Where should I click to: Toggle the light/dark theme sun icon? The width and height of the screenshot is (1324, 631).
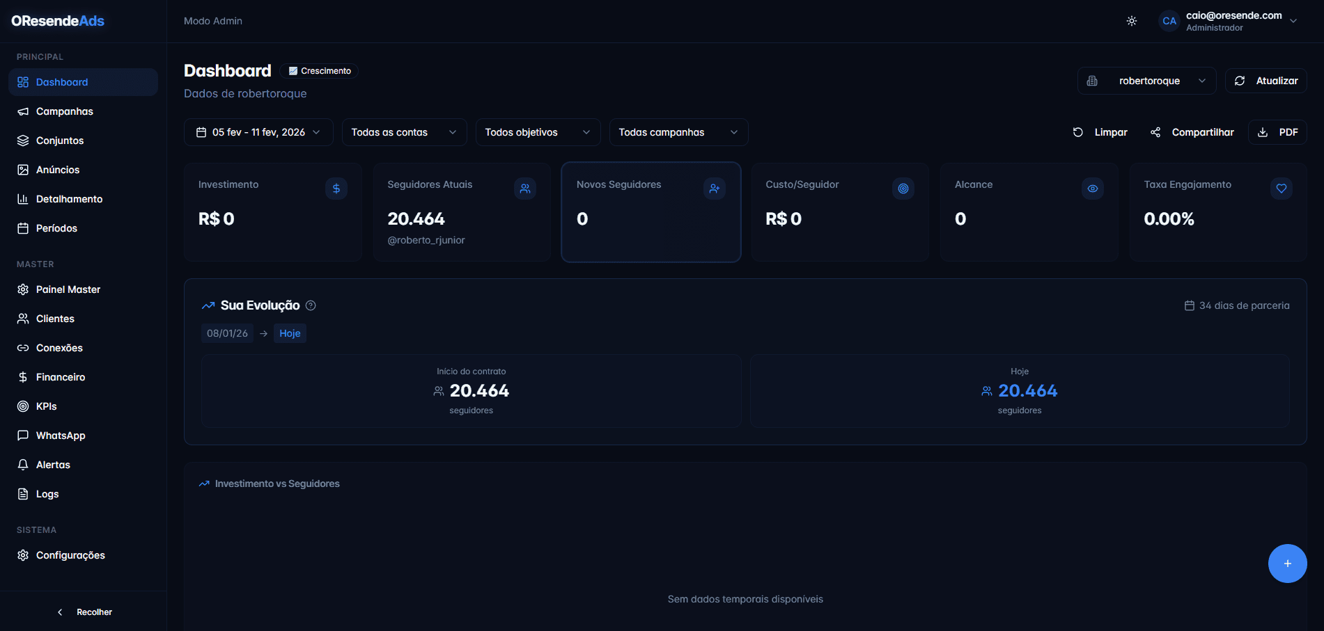tap(1132, 21)
